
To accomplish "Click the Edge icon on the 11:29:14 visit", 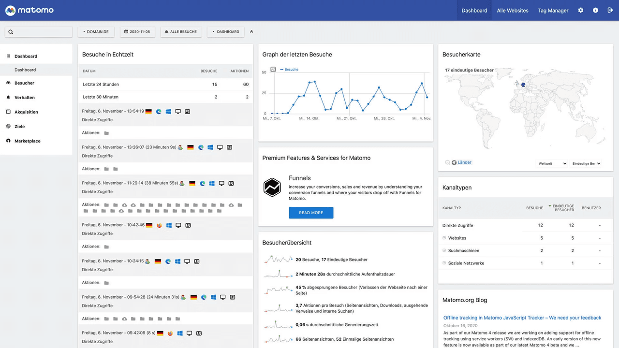I will click(203, 184).
